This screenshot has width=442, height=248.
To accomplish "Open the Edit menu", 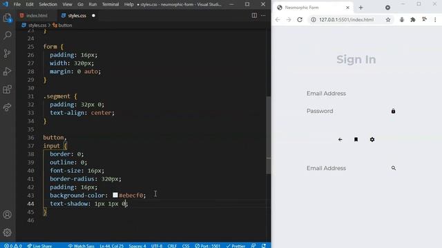I will pos(30,4).
